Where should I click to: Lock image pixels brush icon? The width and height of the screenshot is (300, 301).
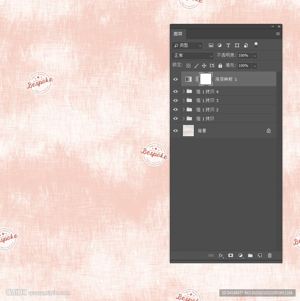pyautogui.click(x=196, y=66)
